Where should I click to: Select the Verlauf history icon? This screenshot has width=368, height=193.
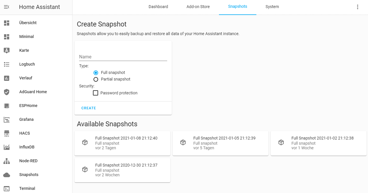(x=7, y=78)
